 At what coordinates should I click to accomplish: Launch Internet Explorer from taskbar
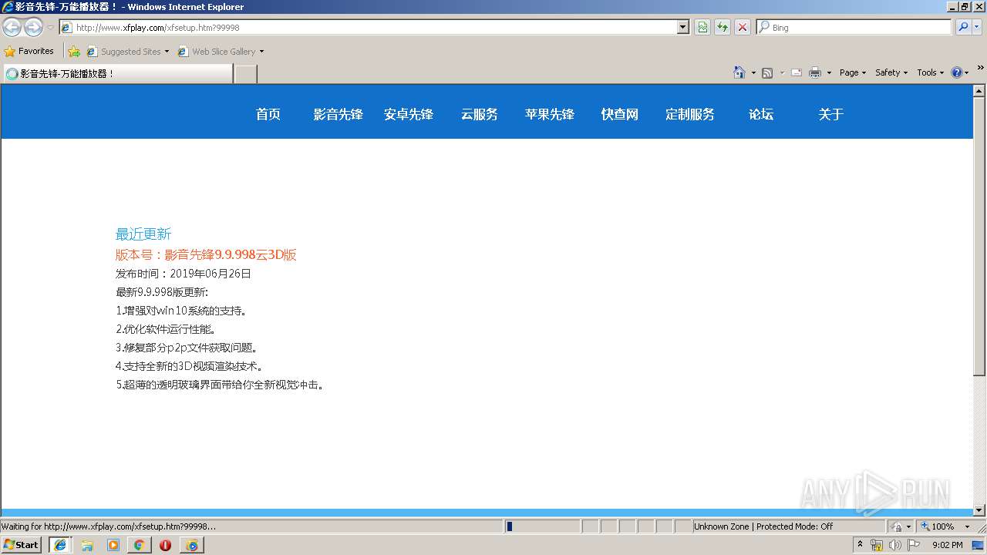click(59, 545)
